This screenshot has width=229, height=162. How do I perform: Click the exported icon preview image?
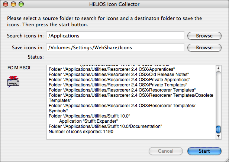pos(13,82)
